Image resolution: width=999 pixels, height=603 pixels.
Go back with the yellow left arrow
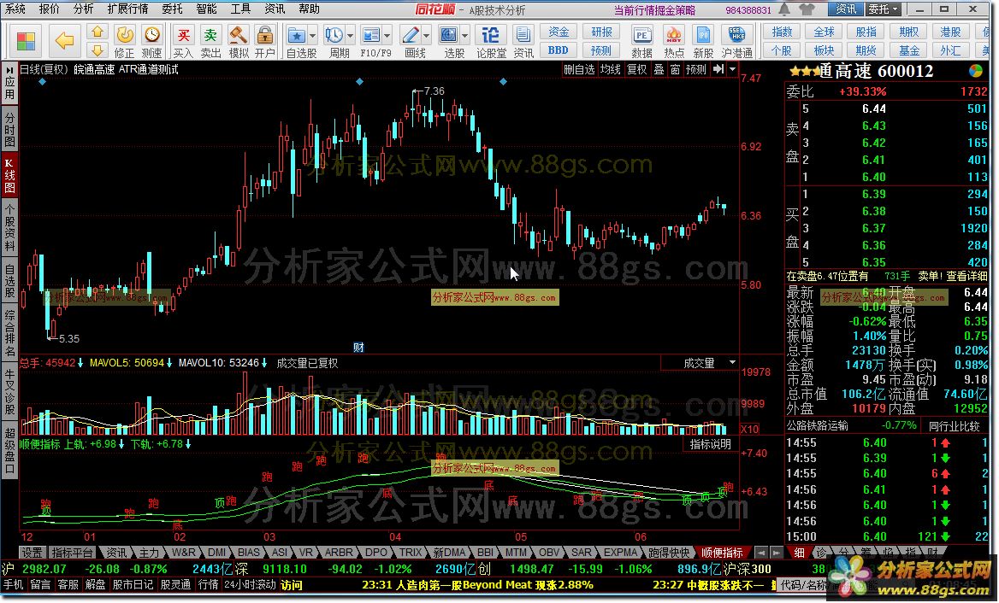click(64, 41)
